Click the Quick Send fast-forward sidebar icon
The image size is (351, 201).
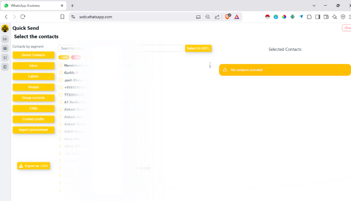5,39
